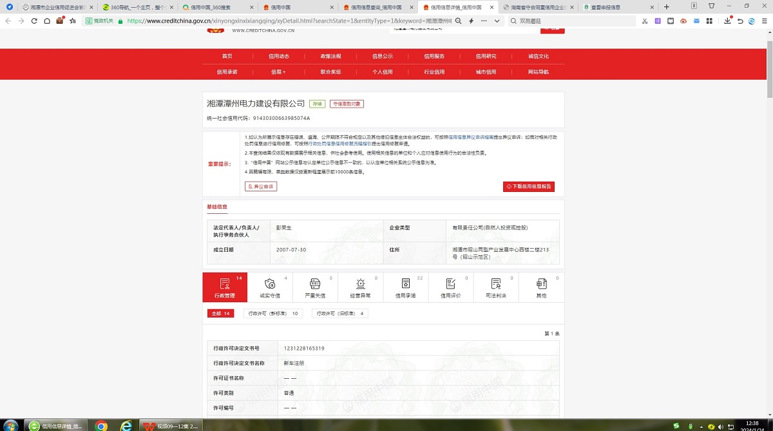Screen dimensions: 773x431
Task: Open 信用研究 in the navigation bar
Action: (486, 56)
